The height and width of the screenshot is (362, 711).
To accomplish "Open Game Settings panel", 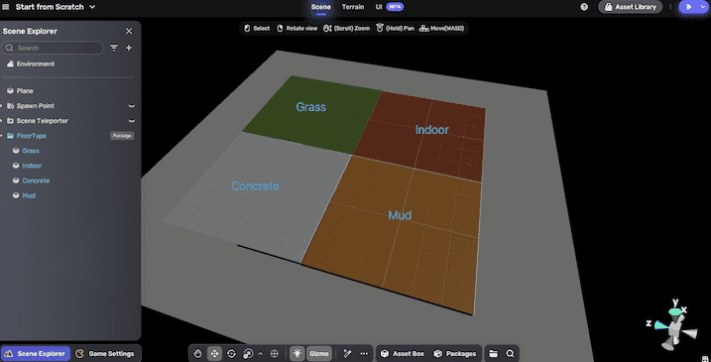I will point(105,353).
